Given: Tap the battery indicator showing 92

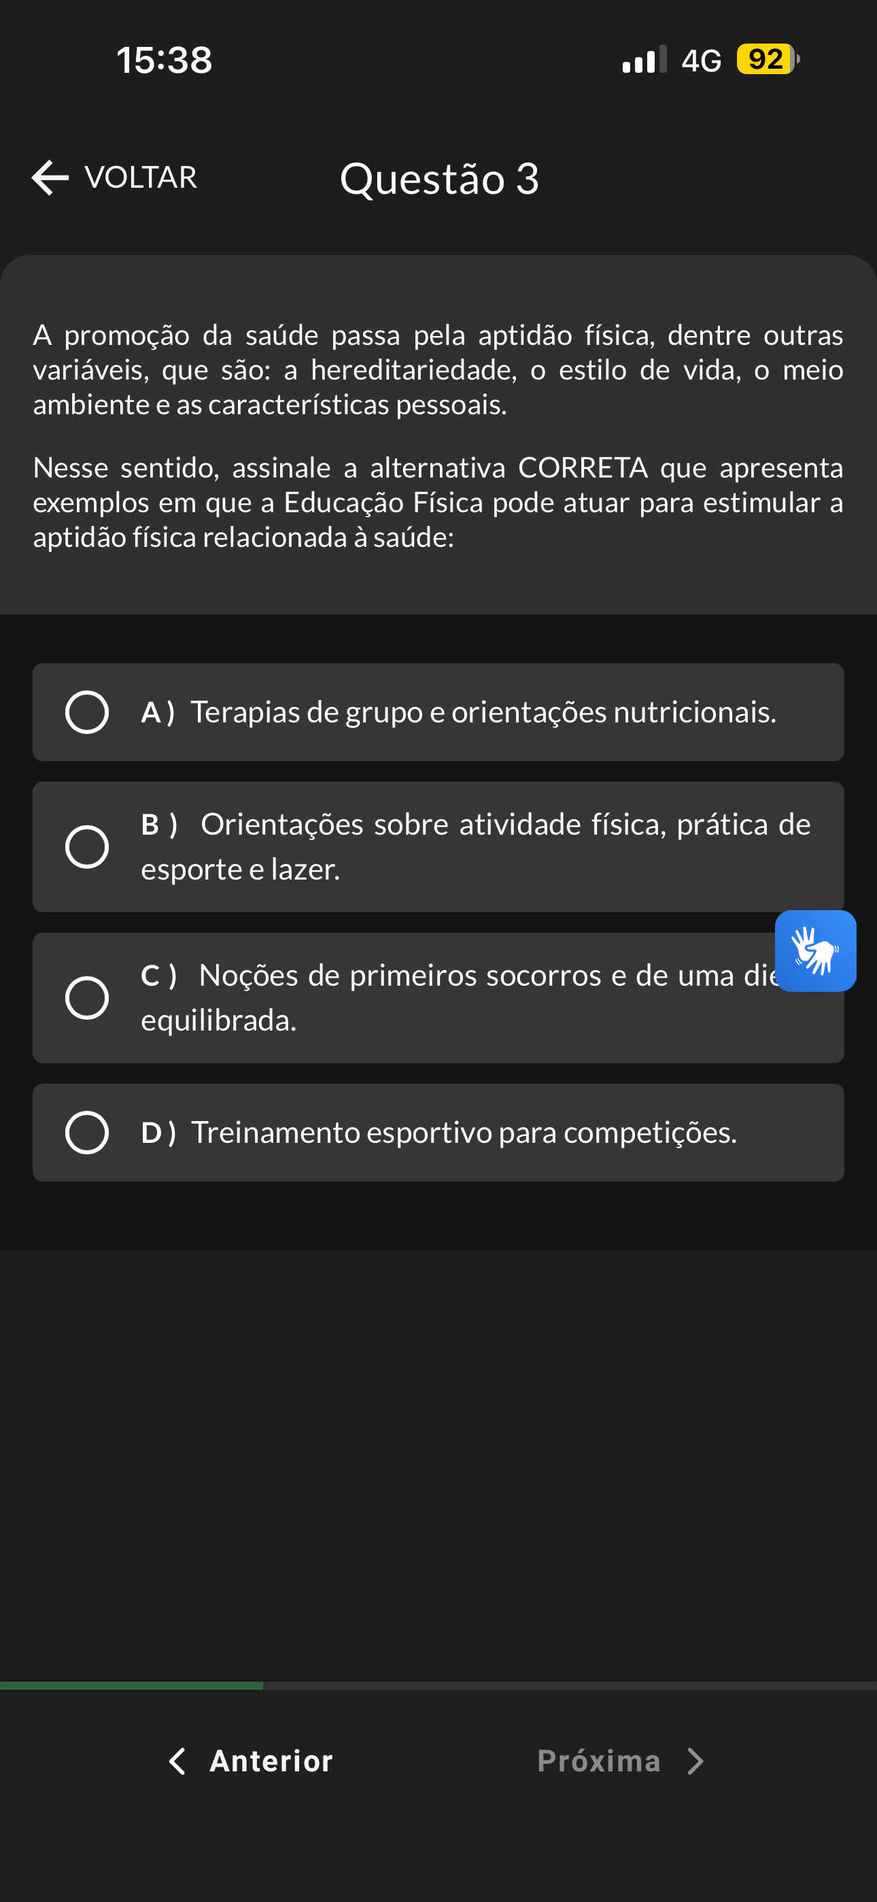Looking at the screenshot, I should (x=768, y=59).
